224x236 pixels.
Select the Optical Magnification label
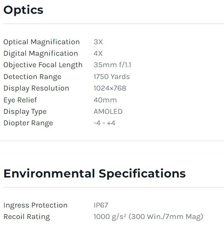click(x=41, y=42)
